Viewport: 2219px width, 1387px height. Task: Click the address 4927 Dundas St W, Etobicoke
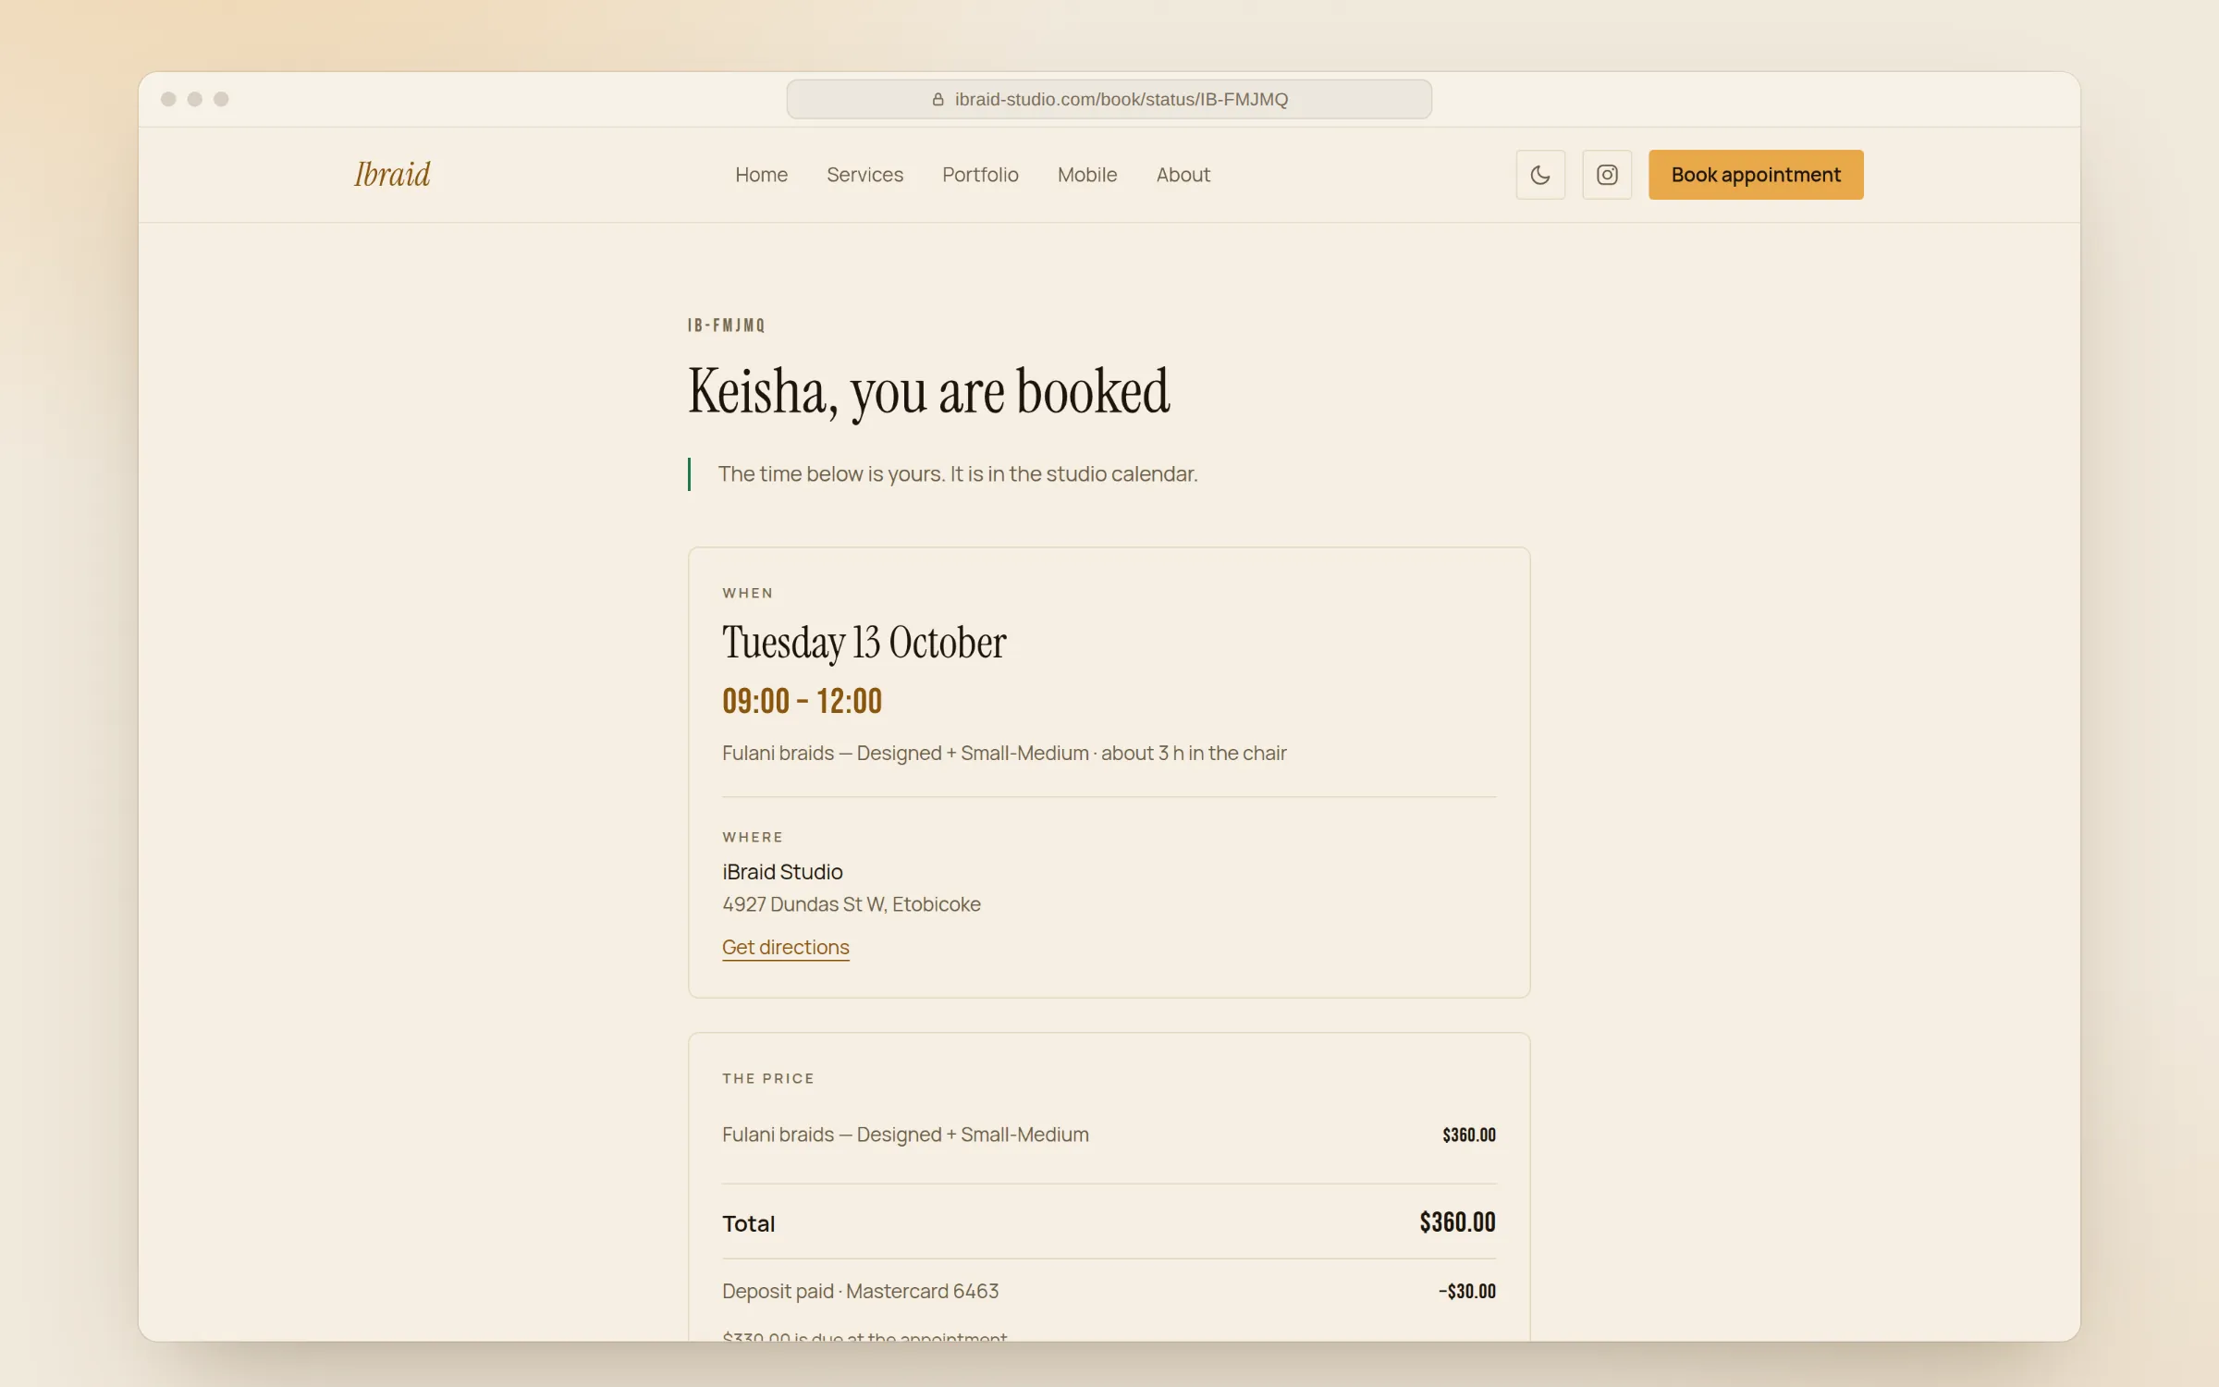pos(852,904)
